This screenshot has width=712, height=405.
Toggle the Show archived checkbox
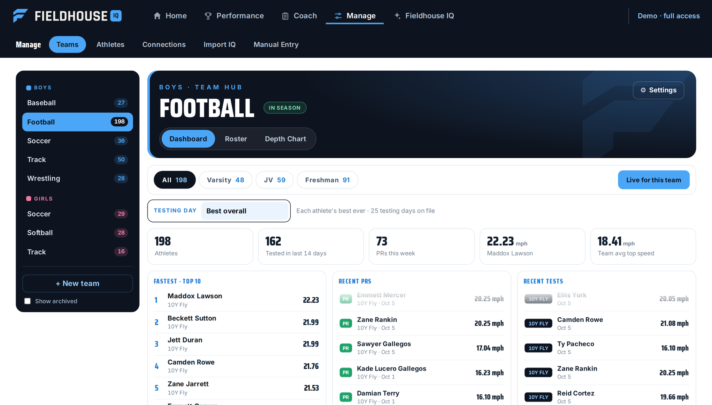point(27,301)
